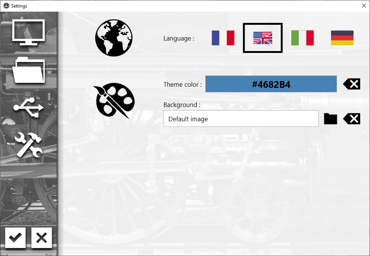Open the USB connection settings tab
This screenshot has width=370, height=256.
point(28,107)
